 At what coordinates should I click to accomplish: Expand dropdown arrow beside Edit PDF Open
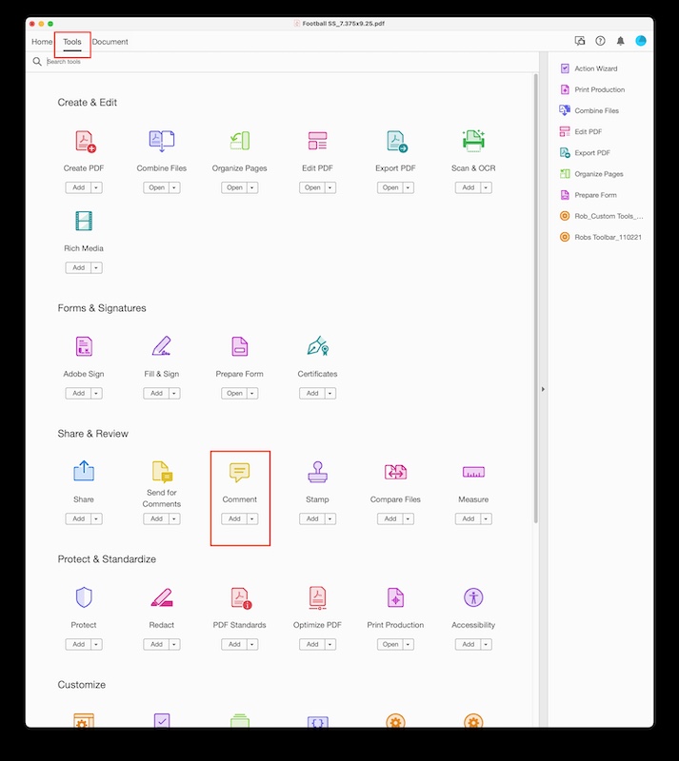tap(330, 188)
